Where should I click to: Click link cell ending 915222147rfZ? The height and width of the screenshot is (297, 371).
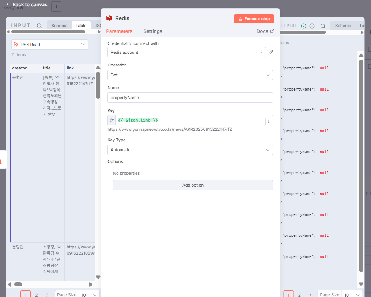(x=80, y=80)
